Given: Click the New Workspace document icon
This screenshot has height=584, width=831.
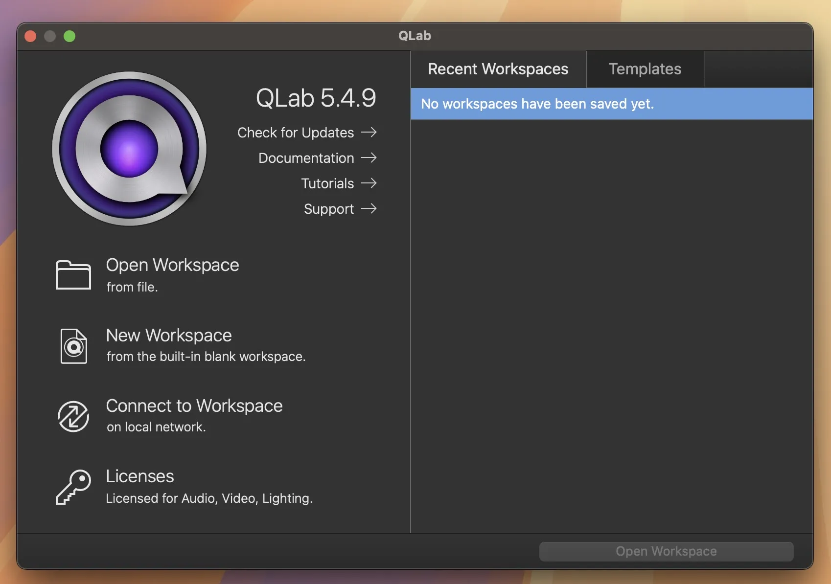Looking at the screenshot, I should [74, 346].
